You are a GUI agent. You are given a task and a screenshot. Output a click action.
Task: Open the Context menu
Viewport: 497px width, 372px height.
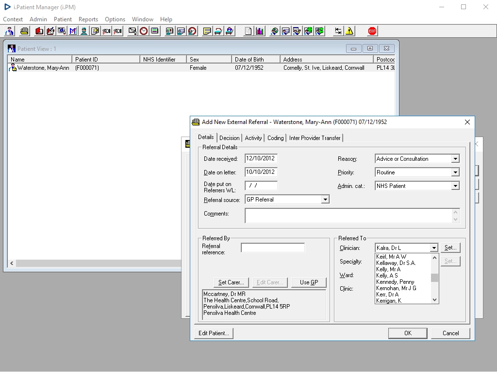coord(13,19)
